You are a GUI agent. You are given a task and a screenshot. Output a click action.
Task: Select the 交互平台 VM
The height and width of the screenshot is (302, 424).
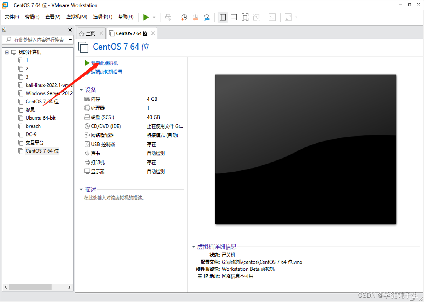pos(31,142)
